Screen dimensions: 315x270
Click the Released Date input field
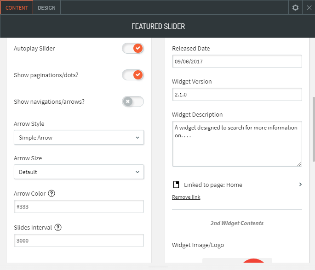tap(237, 62)
